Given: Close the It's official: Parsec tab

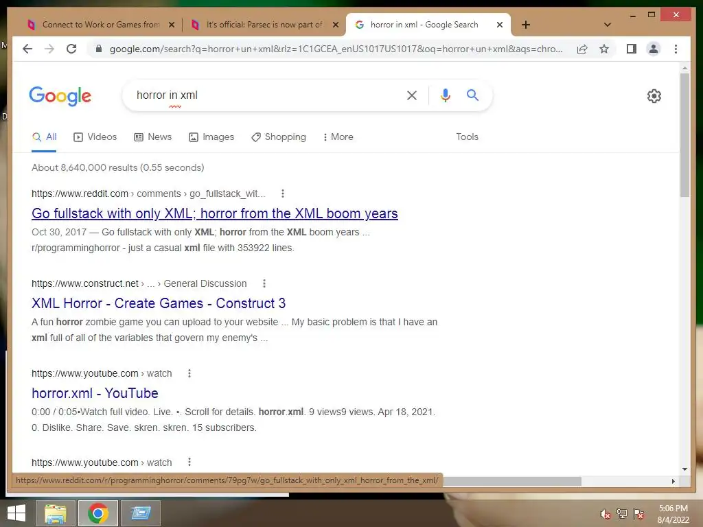Looking at the screenshot, I should click(335, 25).
